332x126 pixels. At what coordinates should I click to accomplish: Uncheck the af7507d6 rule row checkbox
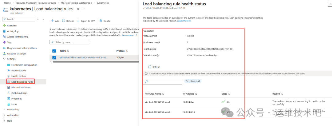54,57
